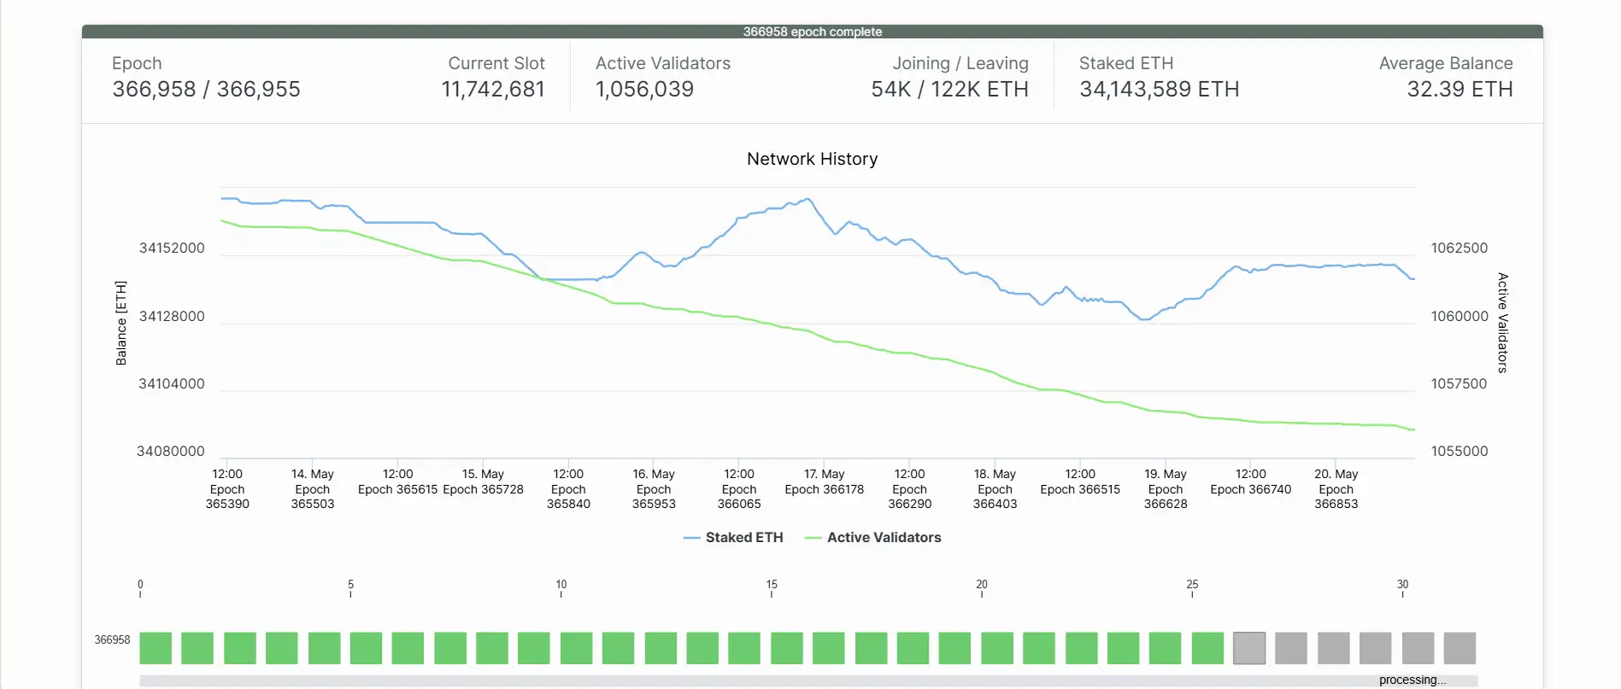The width and height of the screenshot is (1621, 689).
Task: Click the Network History chart title
Action: pyautogui.click(x=812, y=159)
